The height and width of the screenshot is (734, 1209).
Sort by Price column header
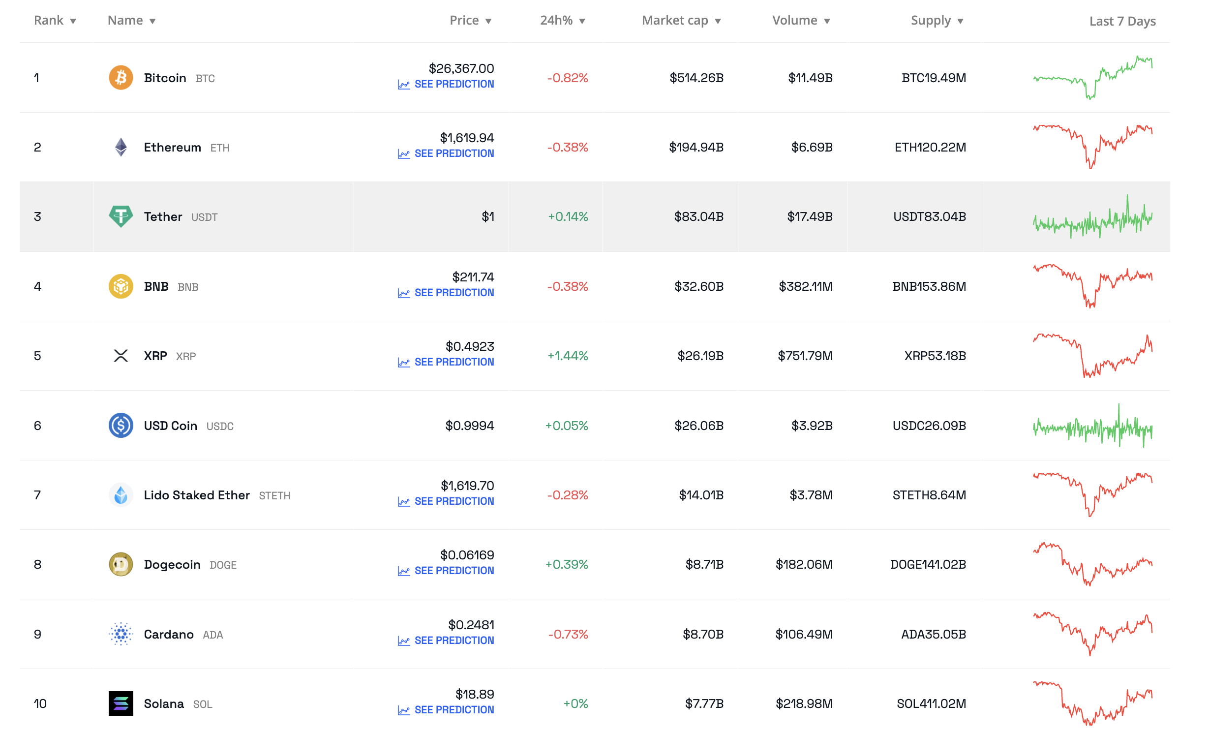click(470, 21)
